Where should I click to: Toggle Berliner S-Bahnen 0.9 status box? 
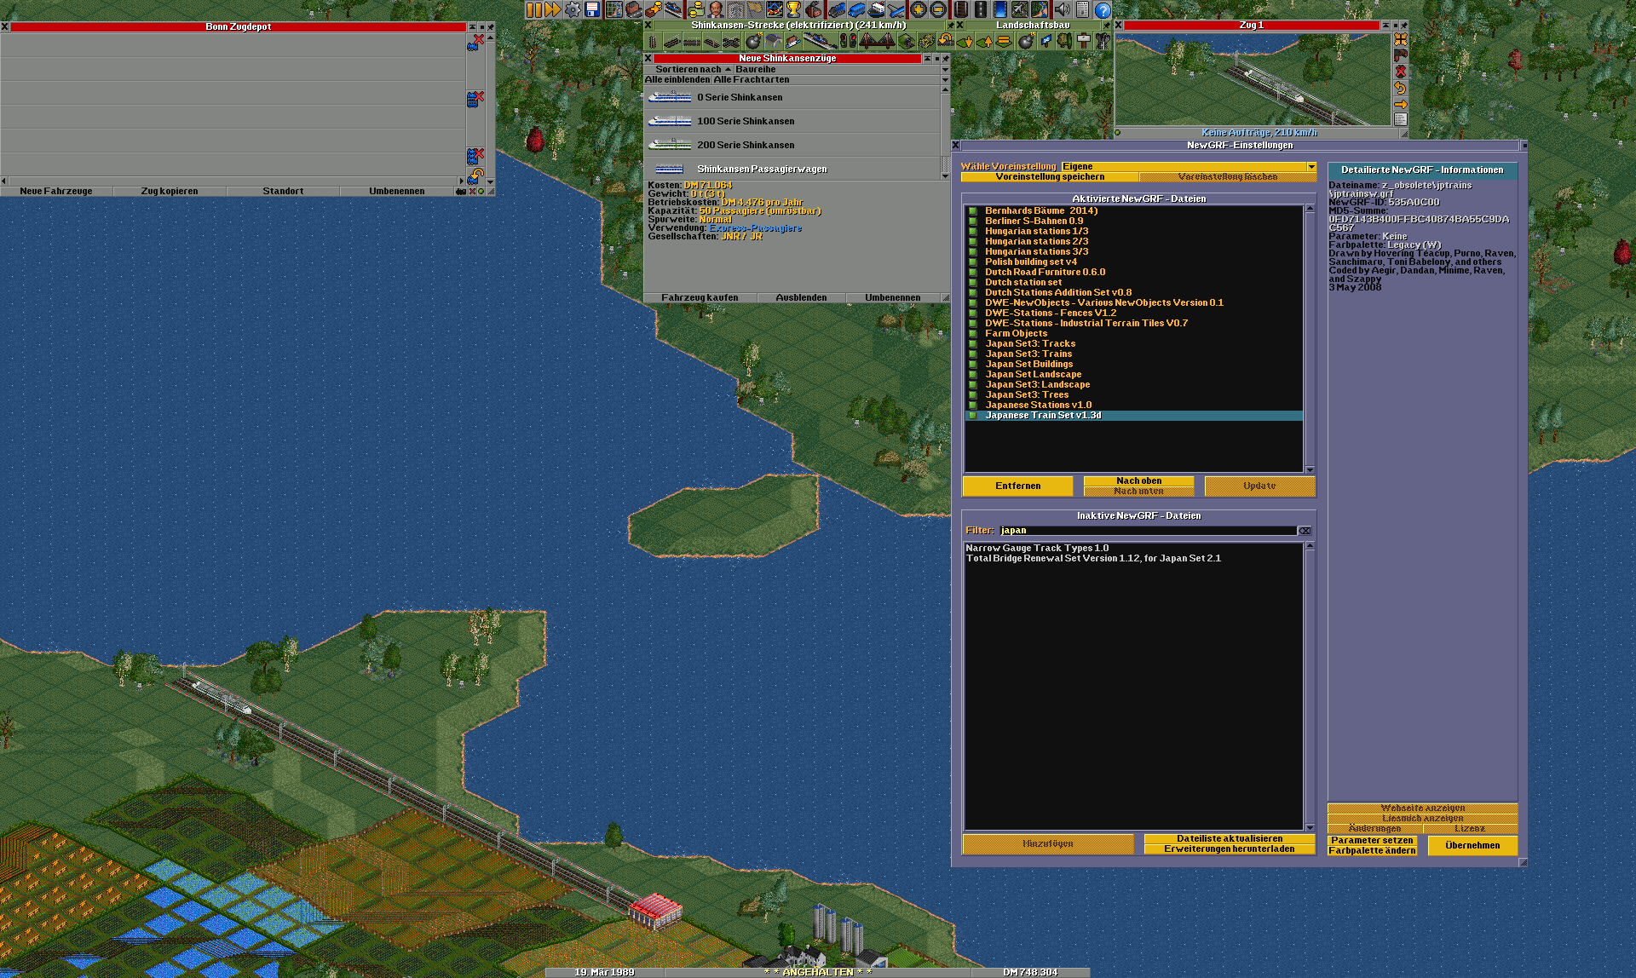pos(972,221)
